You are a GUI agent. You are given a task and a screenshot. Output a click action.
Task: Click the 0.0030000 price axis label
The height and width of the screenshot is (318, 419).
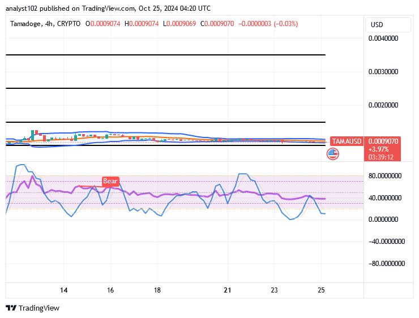tap(383, 72)
